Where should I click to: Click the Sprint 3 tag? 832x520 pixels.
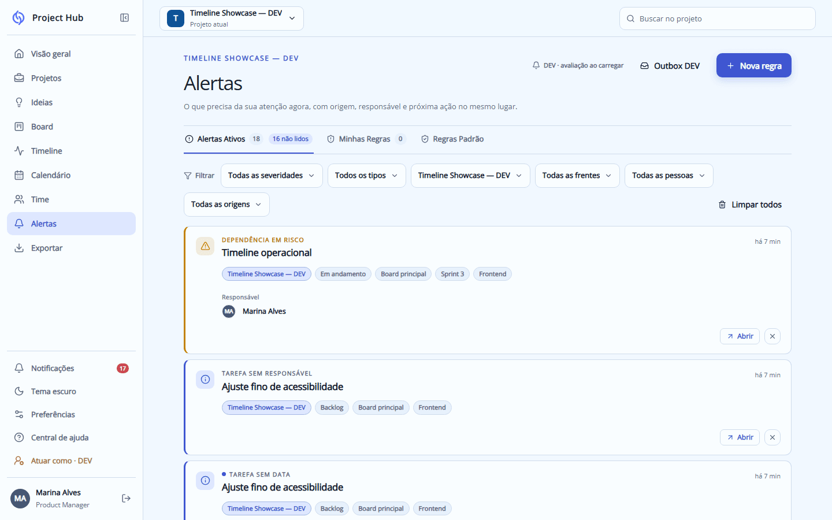tap(452, 274)
